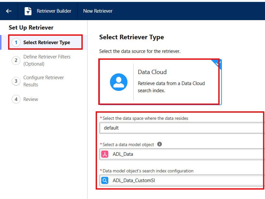Click the step 4 number circle
The height and width of the screenshot is (199, 265).
coord(16,99)
